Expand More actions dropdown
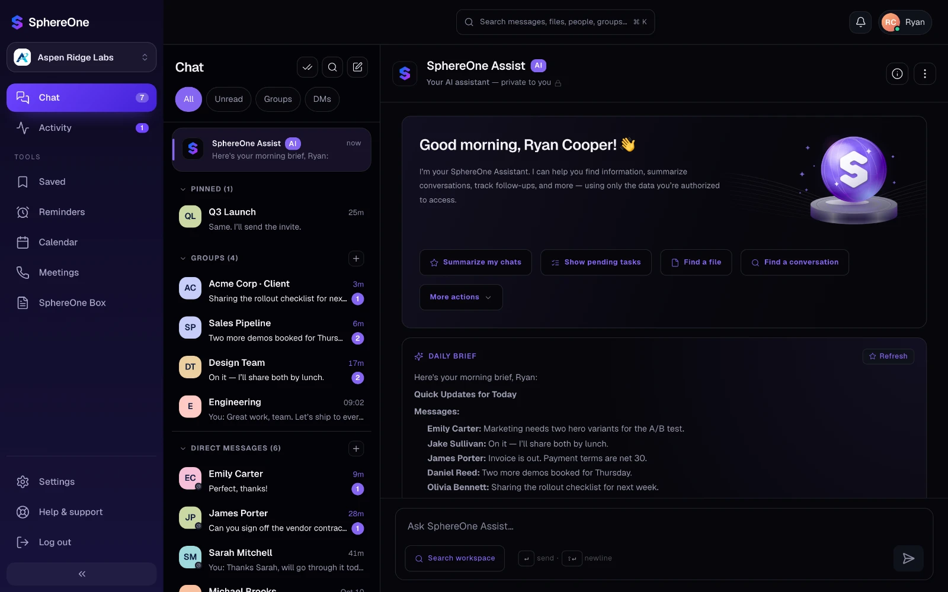The image size is (948, 592). tap(461, 297)
